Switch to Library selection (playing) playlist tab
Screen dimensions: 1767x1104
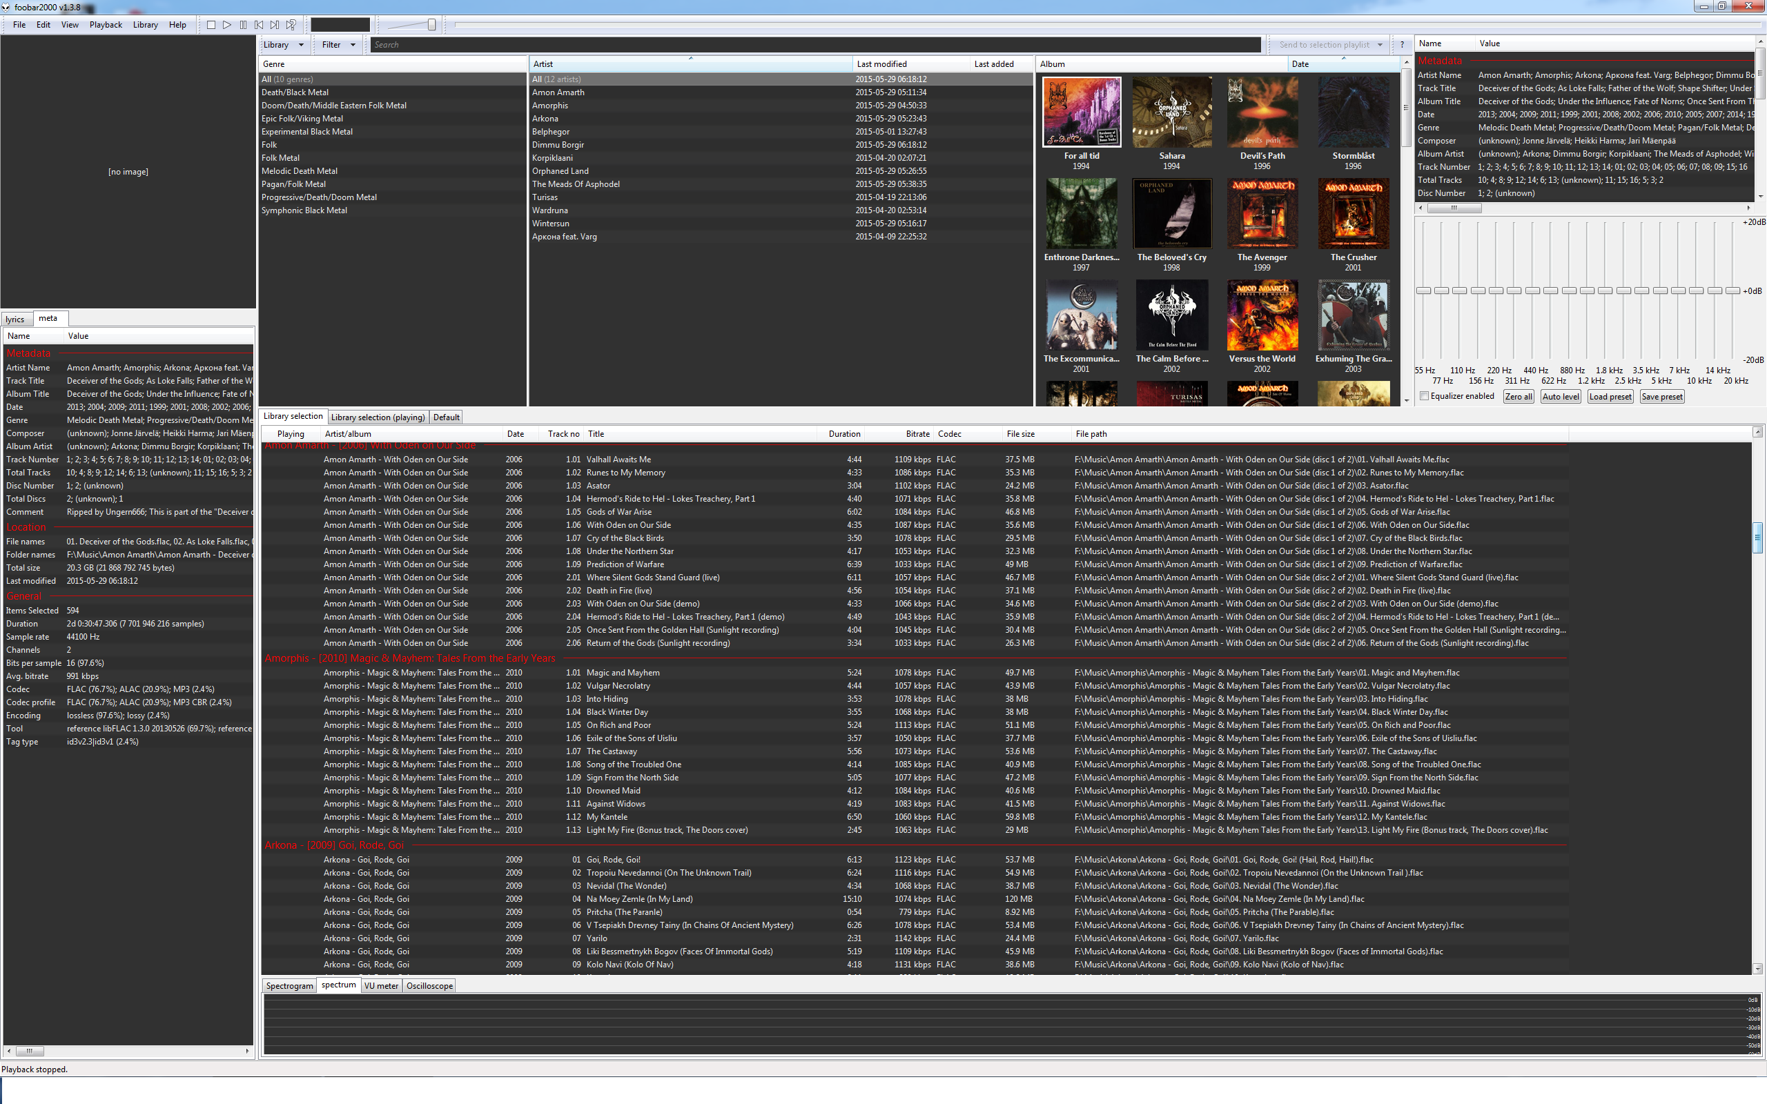pyautogui.click(x=378, y=417)
